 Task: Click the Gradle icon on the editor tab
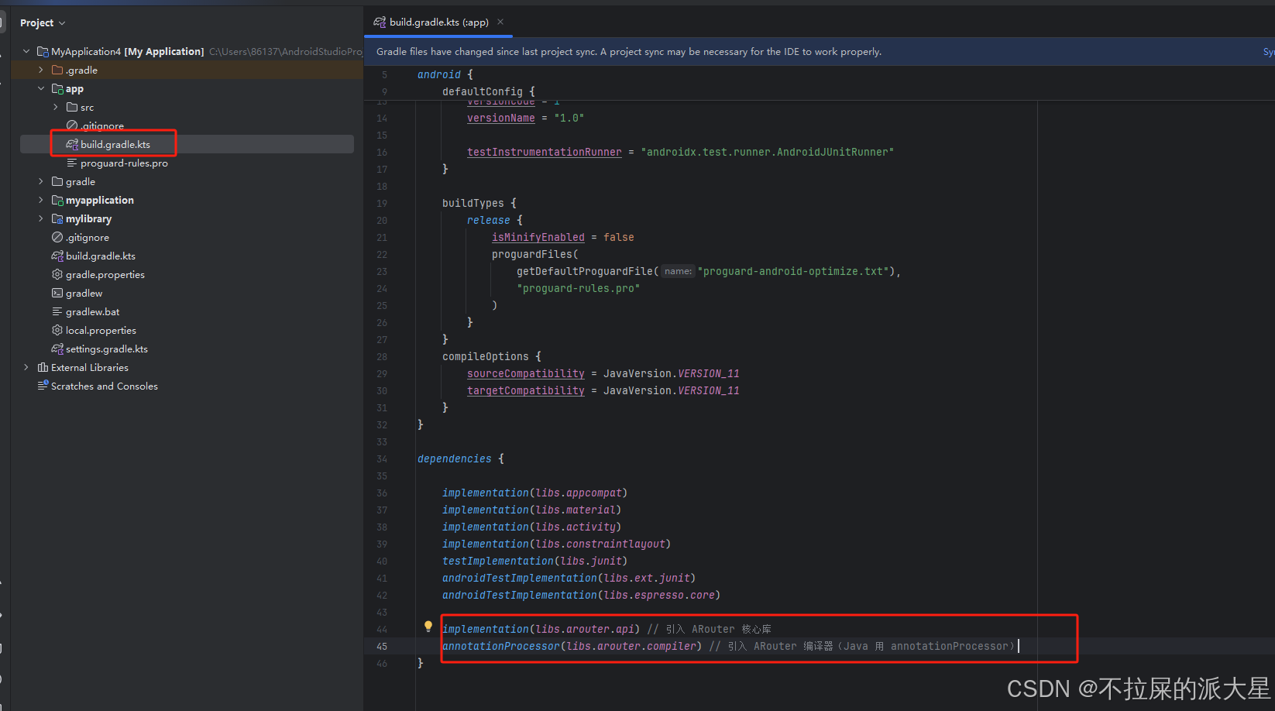[x=379, y=22]
